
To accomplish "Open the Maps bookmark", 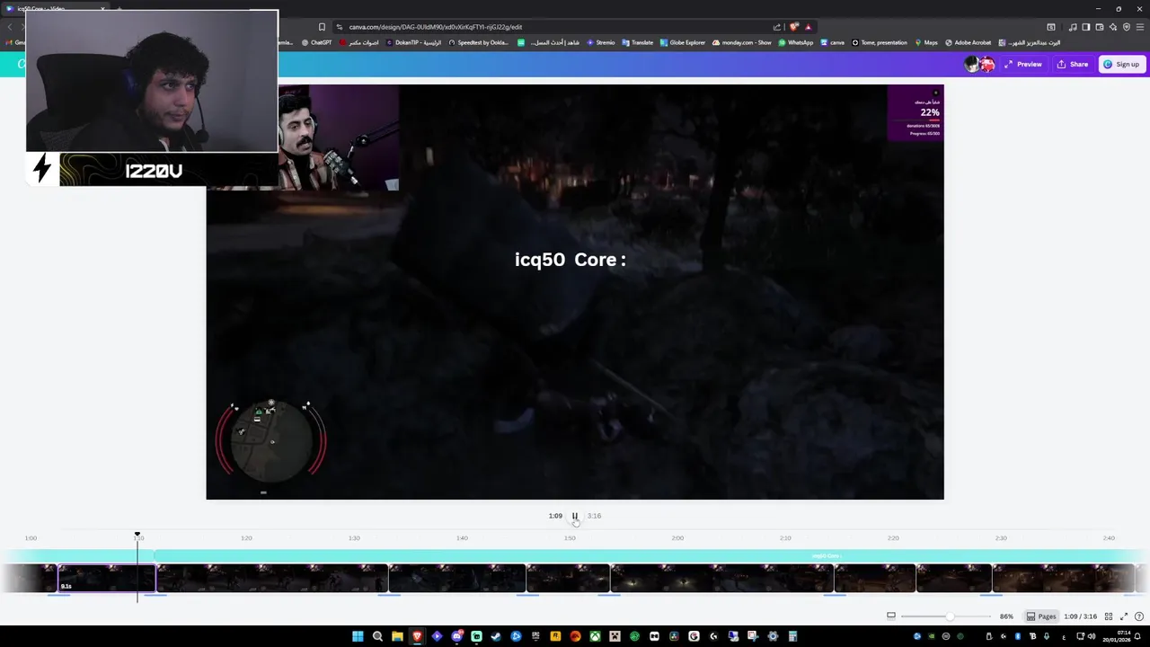I will tap(926, 42).
